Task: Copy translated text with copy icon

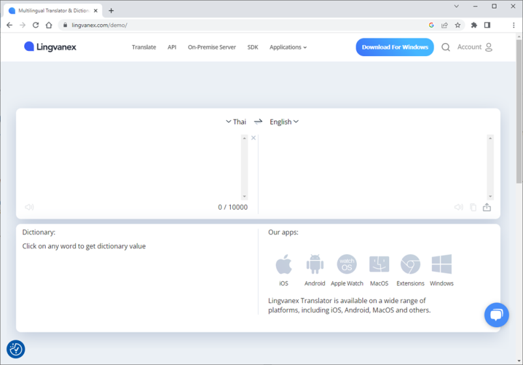Action: coord(473,208)
